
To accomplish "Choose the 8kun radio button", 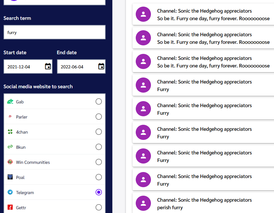I will (x=99, y=147).
